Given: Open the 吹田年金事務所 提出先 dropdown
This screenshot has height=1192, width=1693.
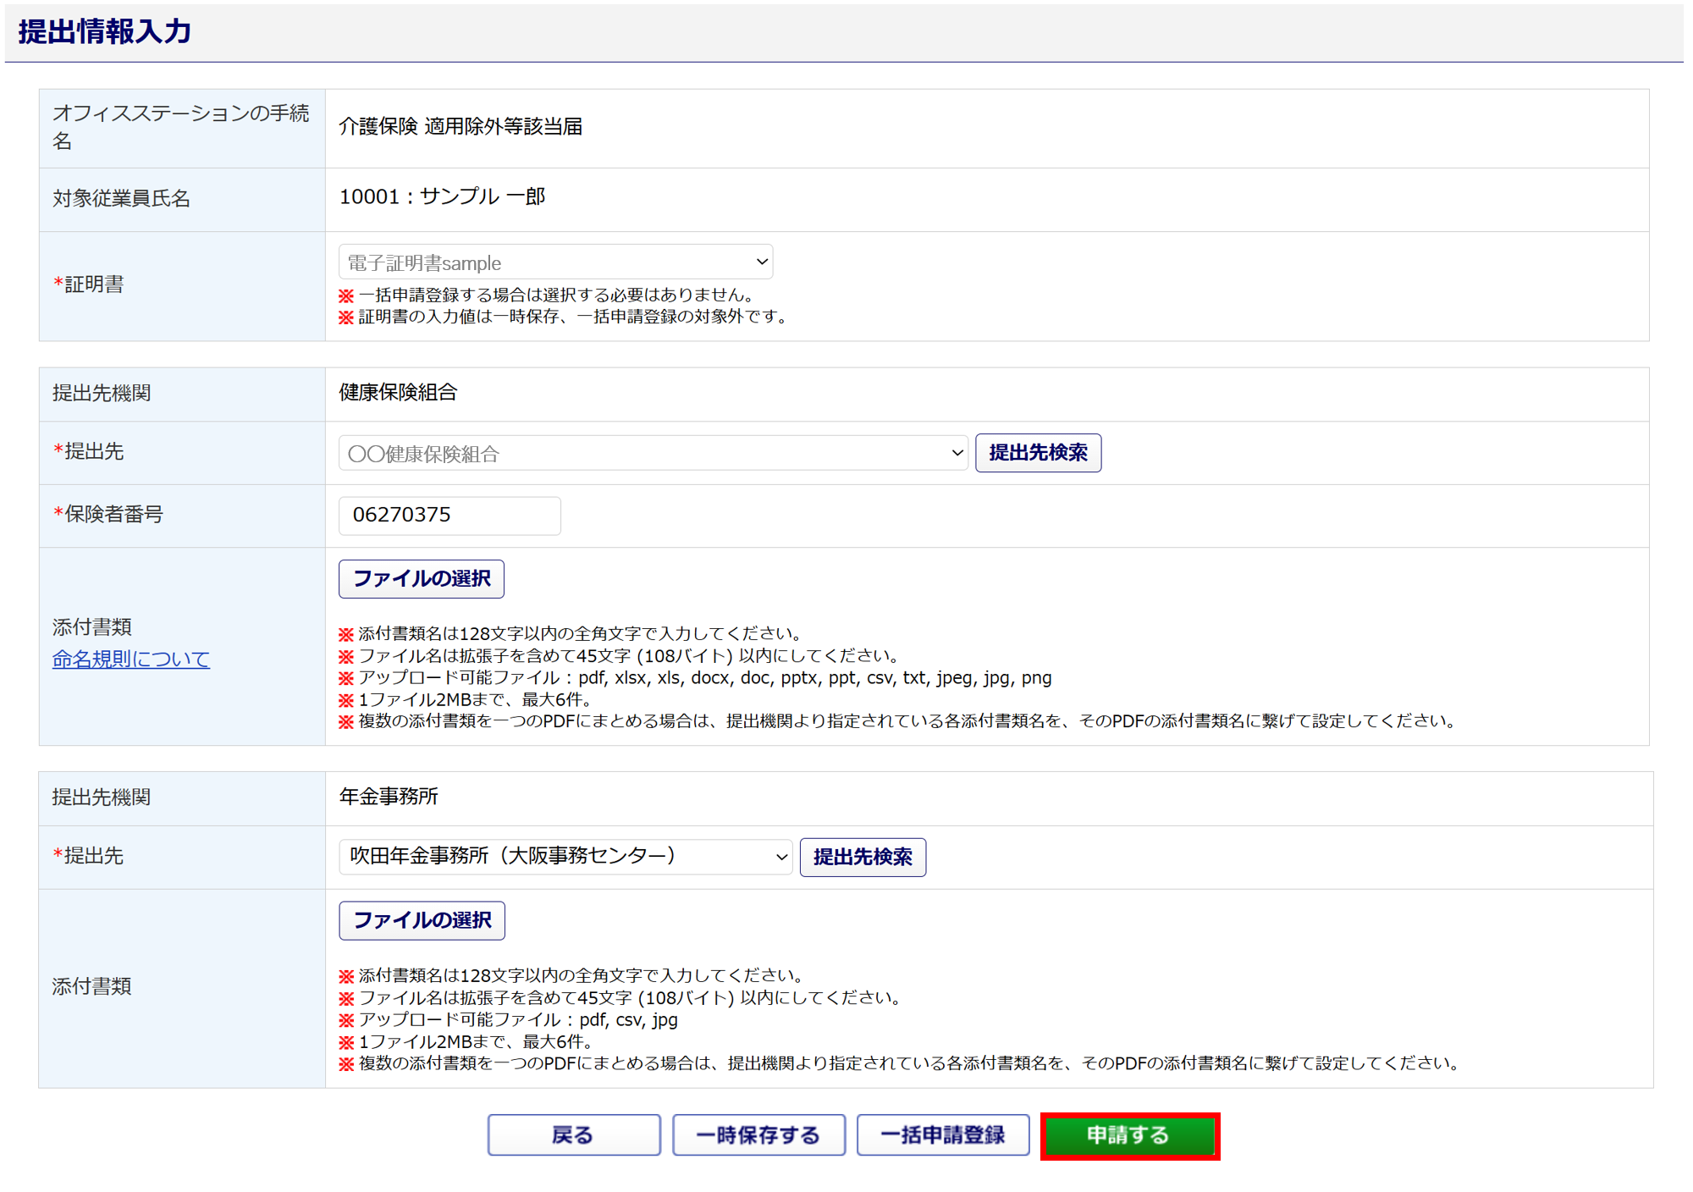Looking at the screenshot, I should (x=565, y=857).
